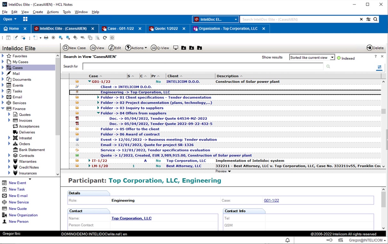Expand Folder 03 Inquiry to suppliers
The height and width of the screenshot is (244, 388).
99,108
